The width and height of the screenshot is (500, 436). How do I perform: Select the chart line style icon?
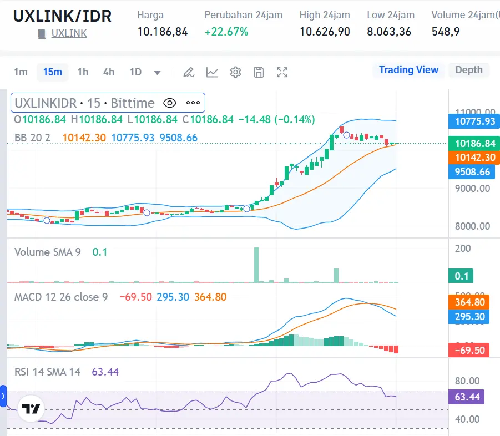coord(212,72)
